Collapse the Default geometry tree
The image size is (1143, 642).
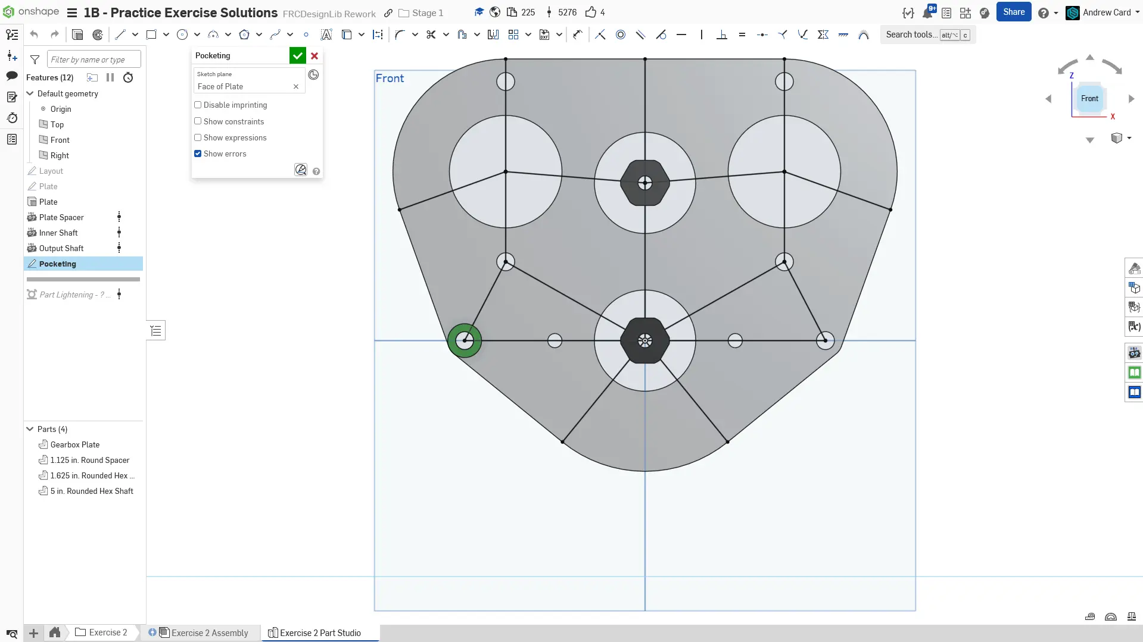(x=30, y=93)
